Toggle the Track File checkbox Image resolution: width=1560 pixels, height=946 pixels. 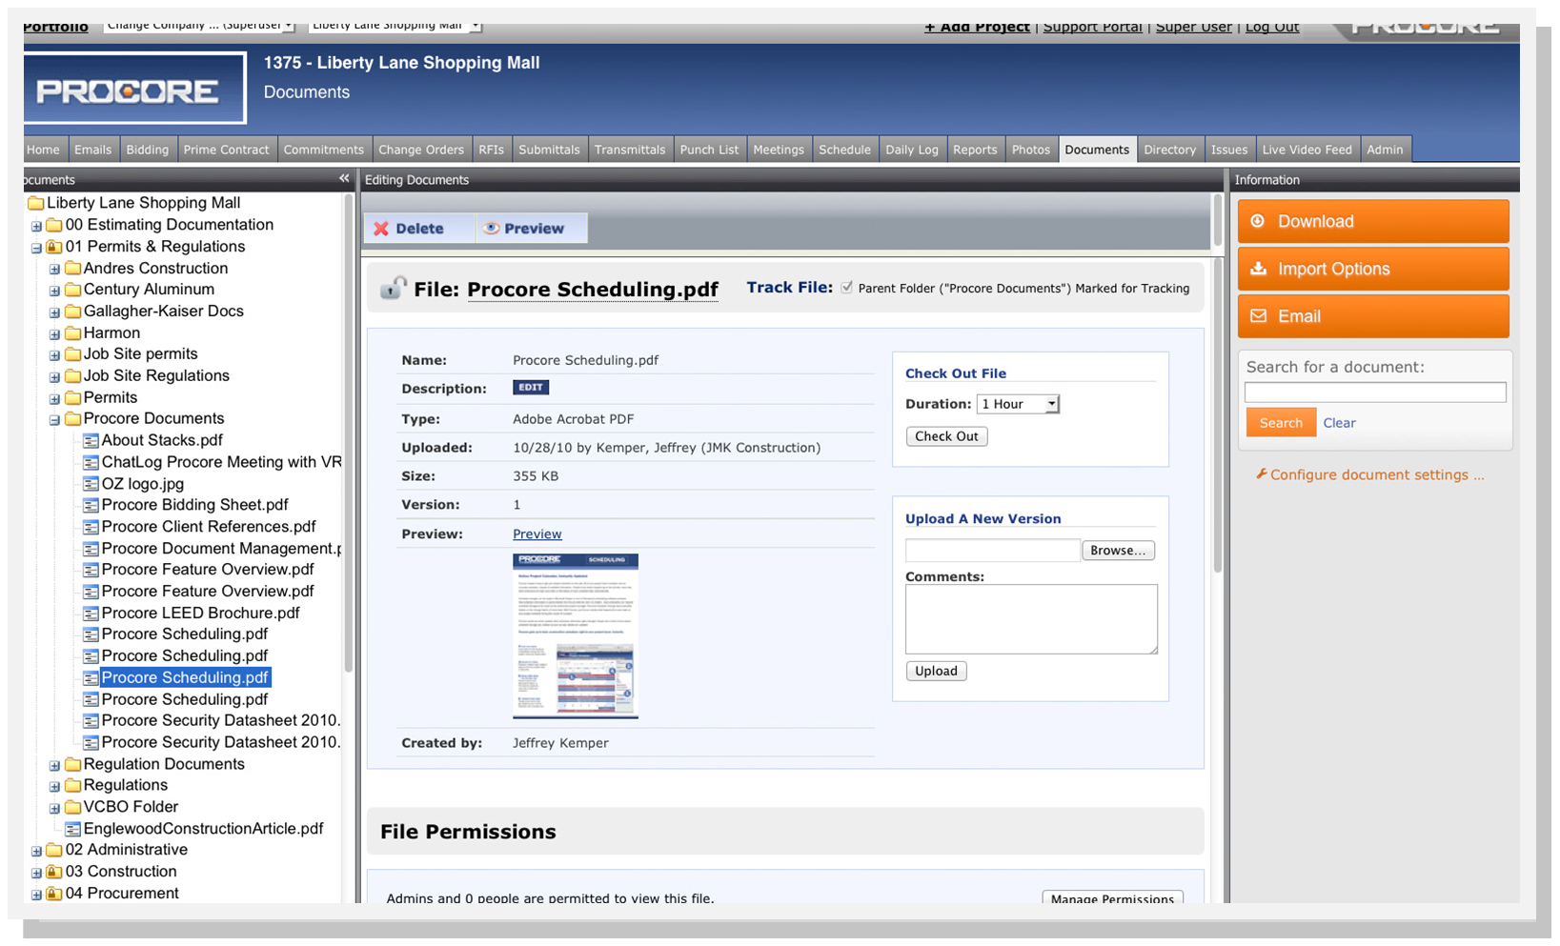click(846, 288)
